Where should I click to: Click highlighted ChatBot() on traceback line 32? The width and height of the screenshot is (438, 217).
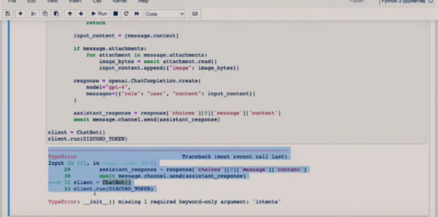[x=116, y=183]
